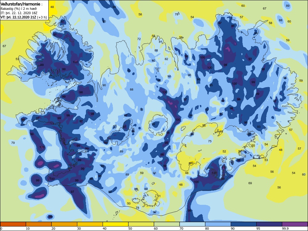Select the "75" value on the Vatnajökull glacier
The width and height of the screenshot is (308, 231).
pyautogui.click(x=210, y=141)
